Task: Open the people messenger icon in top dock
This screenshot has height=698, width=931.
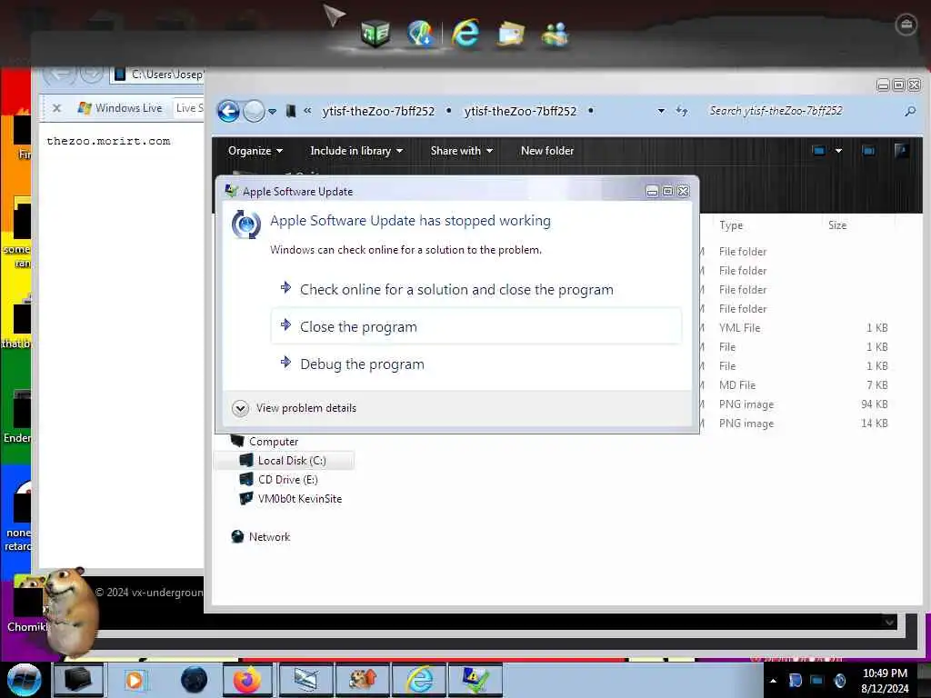Action: tap(556, 35)
